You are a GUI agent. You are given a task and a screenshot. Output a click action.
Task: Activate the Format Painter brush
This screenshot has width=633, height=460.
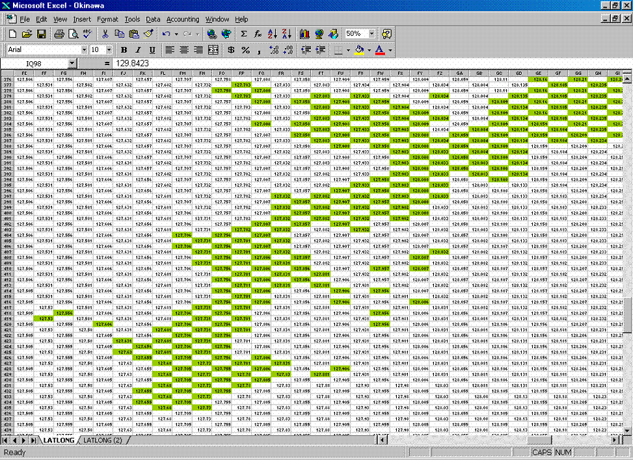148,34
